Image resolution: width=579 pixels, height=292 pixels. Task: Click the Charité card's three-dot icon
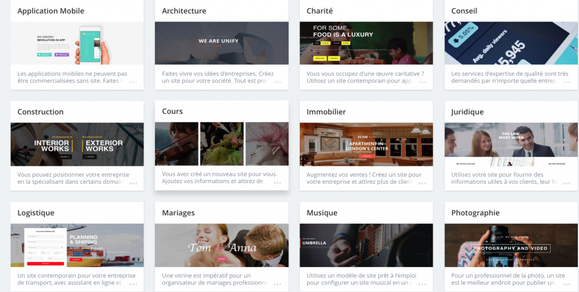[422, 82]
